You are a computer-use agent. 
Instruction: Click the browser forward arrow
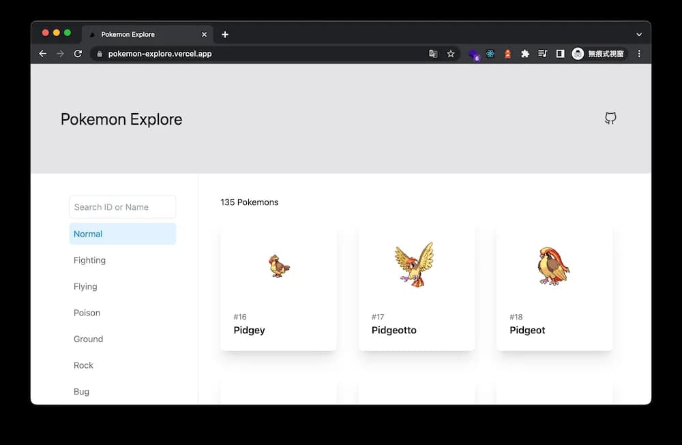(x=60, y=53)
